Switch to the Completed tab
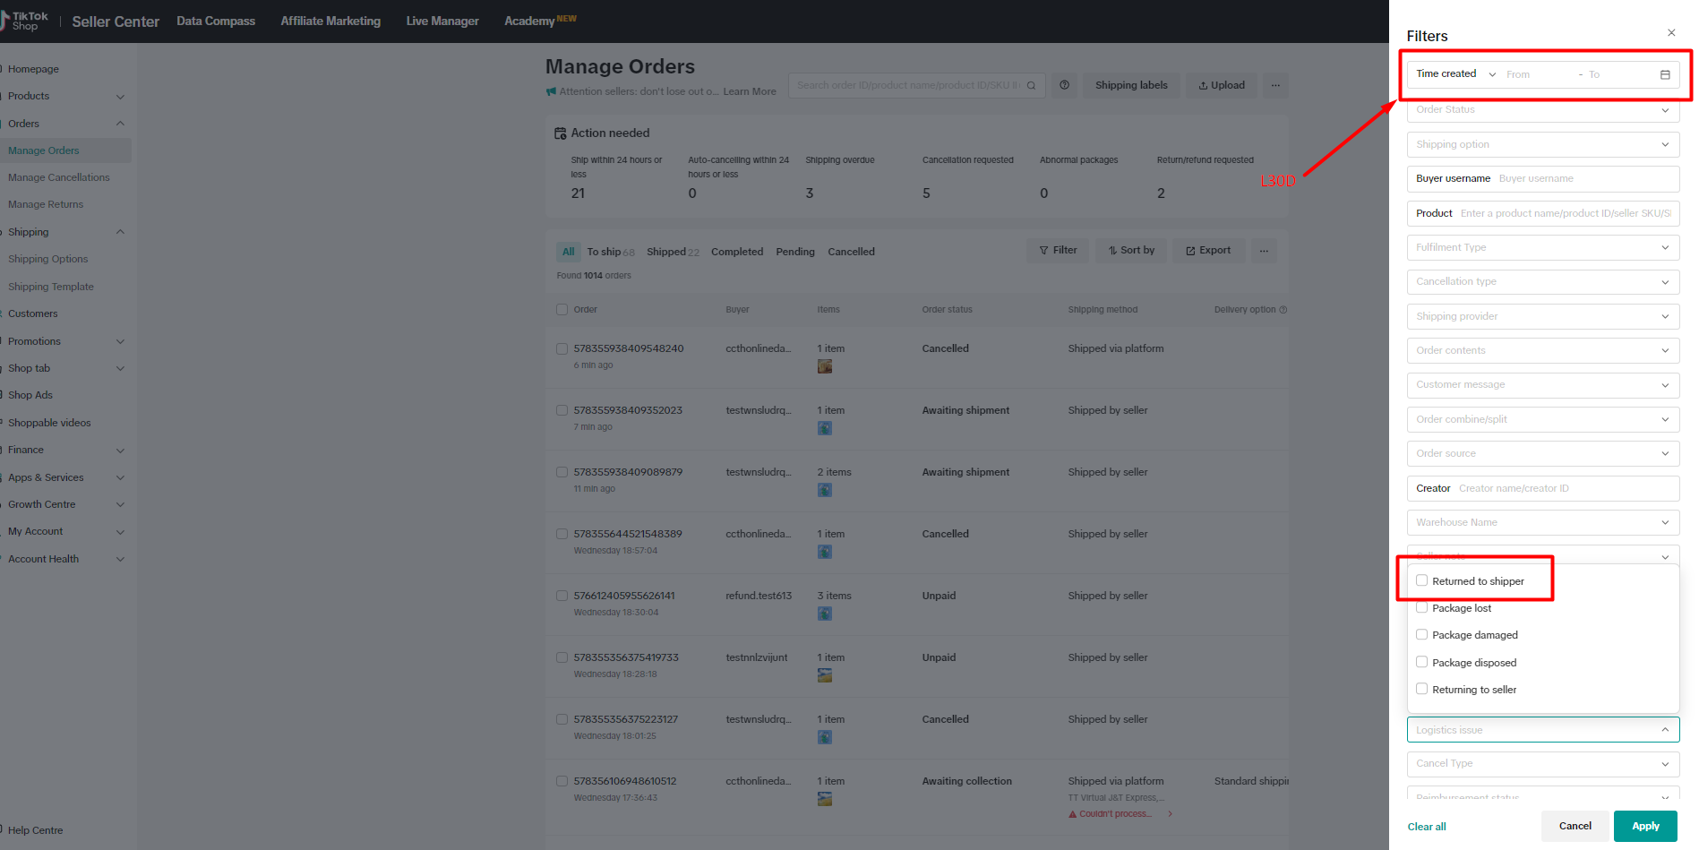The image size is (1699, 850). point(737,252)
